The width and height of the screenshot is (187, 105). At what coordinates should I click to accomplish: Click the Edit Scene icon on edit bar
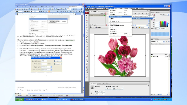137,27
